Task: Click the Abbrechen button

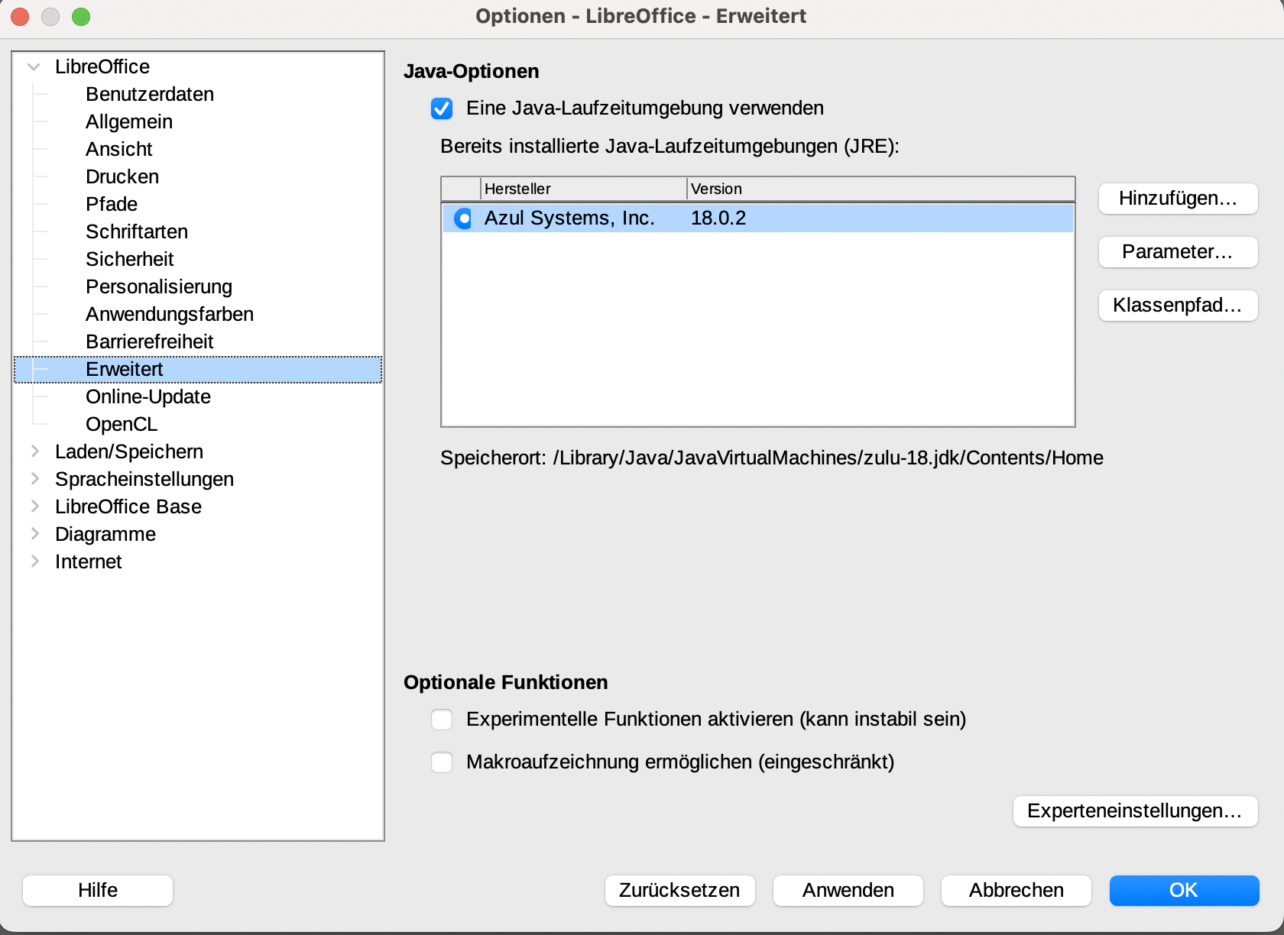Action: coord(1016,891)
